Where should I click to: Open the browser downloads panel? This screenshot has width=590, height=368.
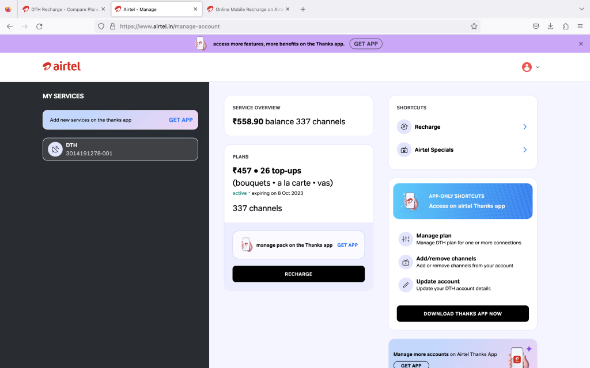pyautogui.click(x=550, y=26)
